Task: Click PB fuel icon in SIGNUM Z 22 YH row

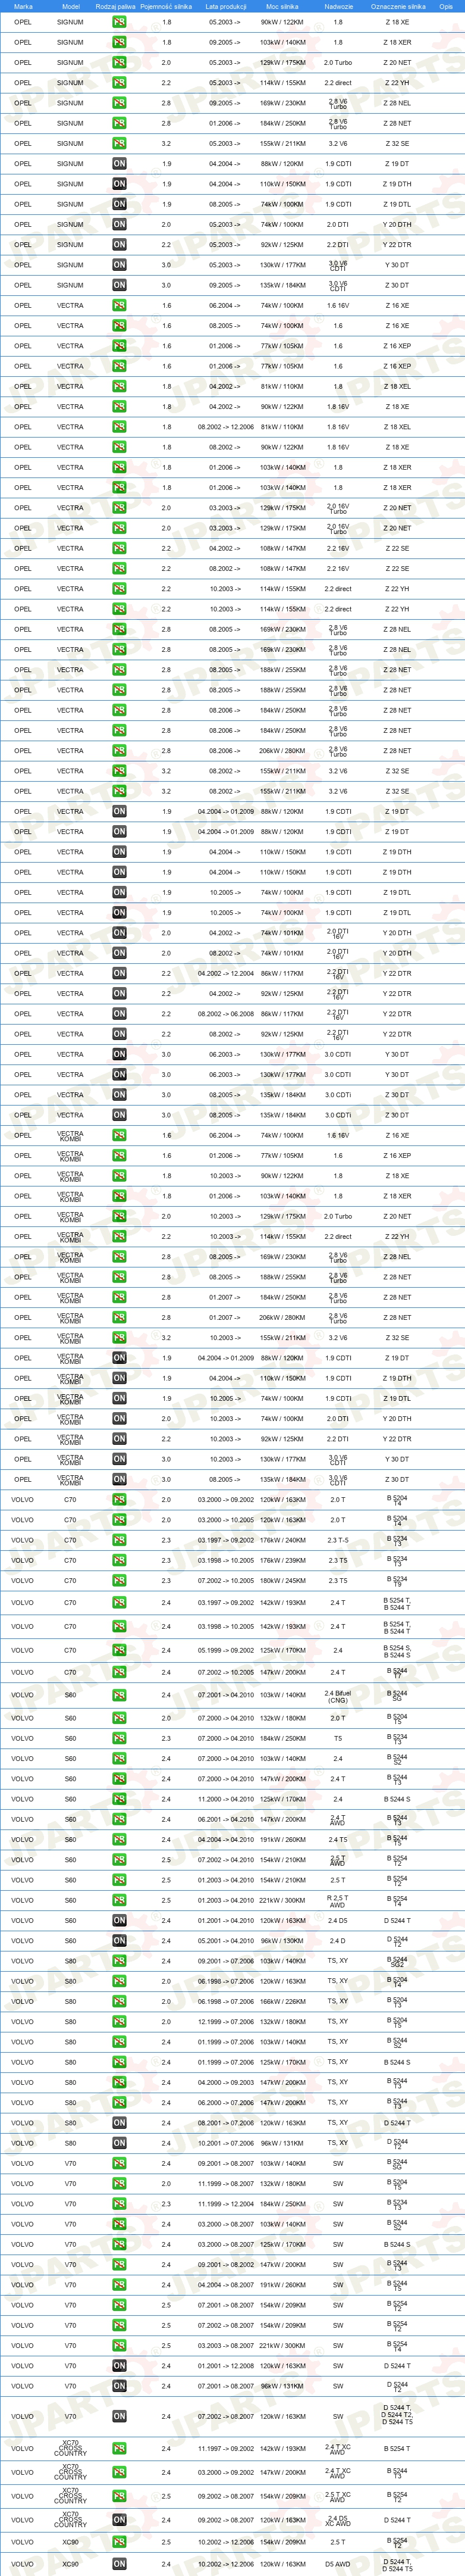Action: [x=119, y=83]
